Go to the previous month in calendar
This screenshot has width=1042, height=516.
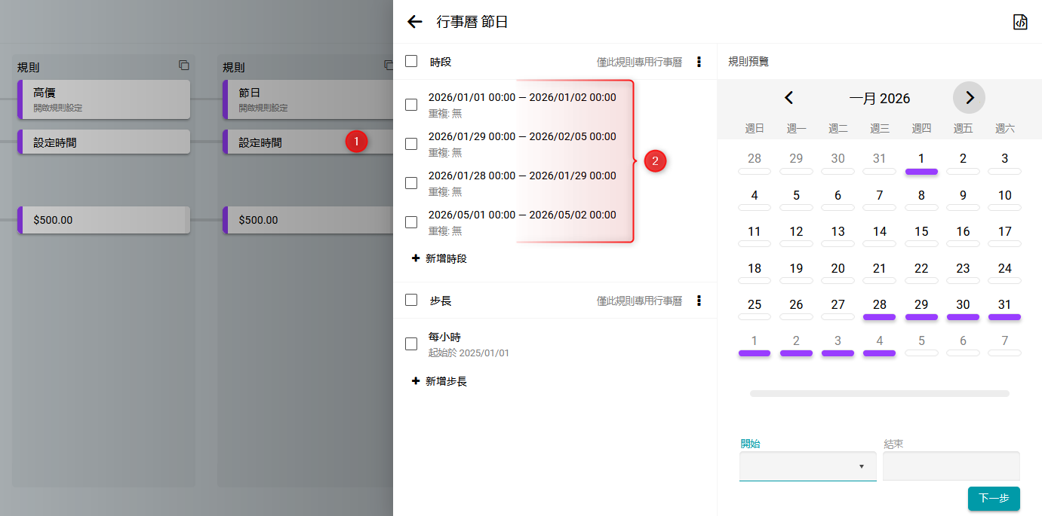point(789,98)
